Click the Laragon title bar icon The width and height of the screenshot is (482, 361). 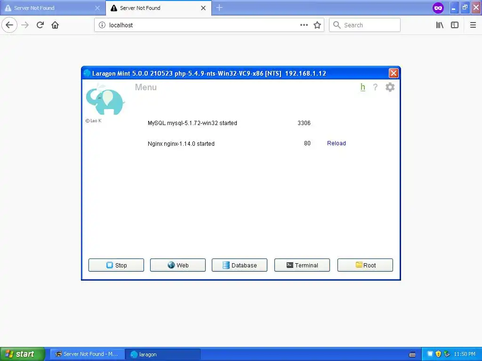click(87, 73)
